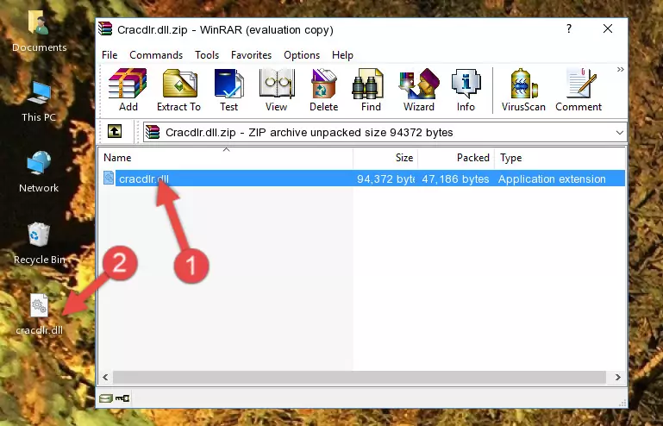Screen dimensions: 663x426
Task: Open the Help menu
Action: pyautogui.click(x=342, y=55)
